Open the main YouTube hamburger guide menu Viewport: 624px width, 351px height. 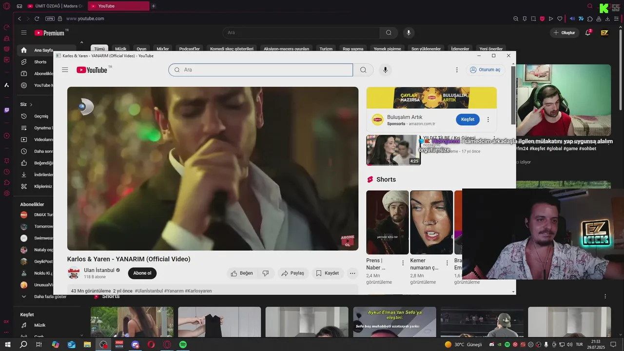click(x=23, y=33)
